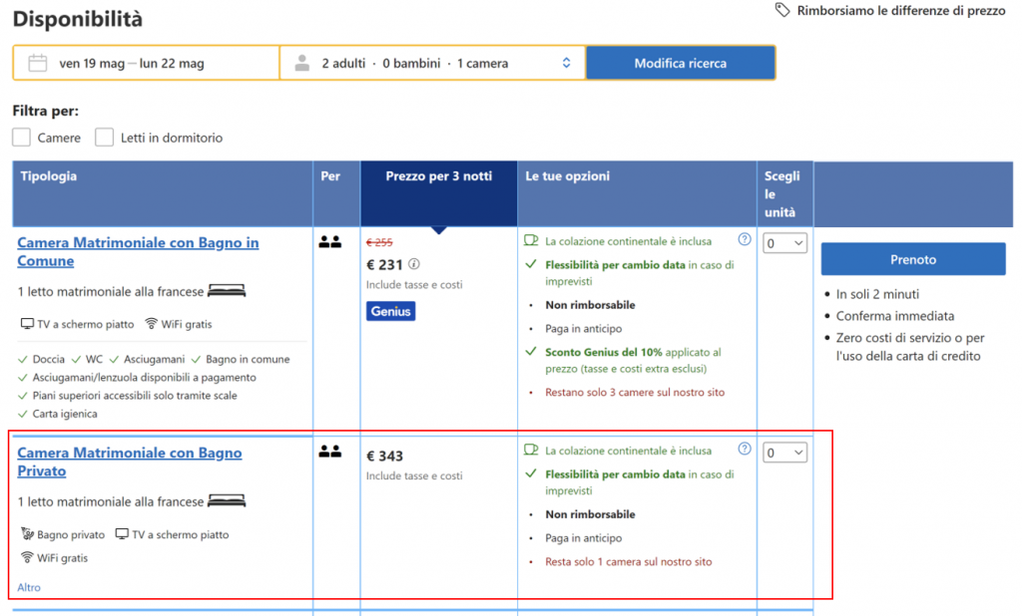Expand the Altro link for more amenities
This screenshot has width=1022, height=616.
(x=29, y=587)
